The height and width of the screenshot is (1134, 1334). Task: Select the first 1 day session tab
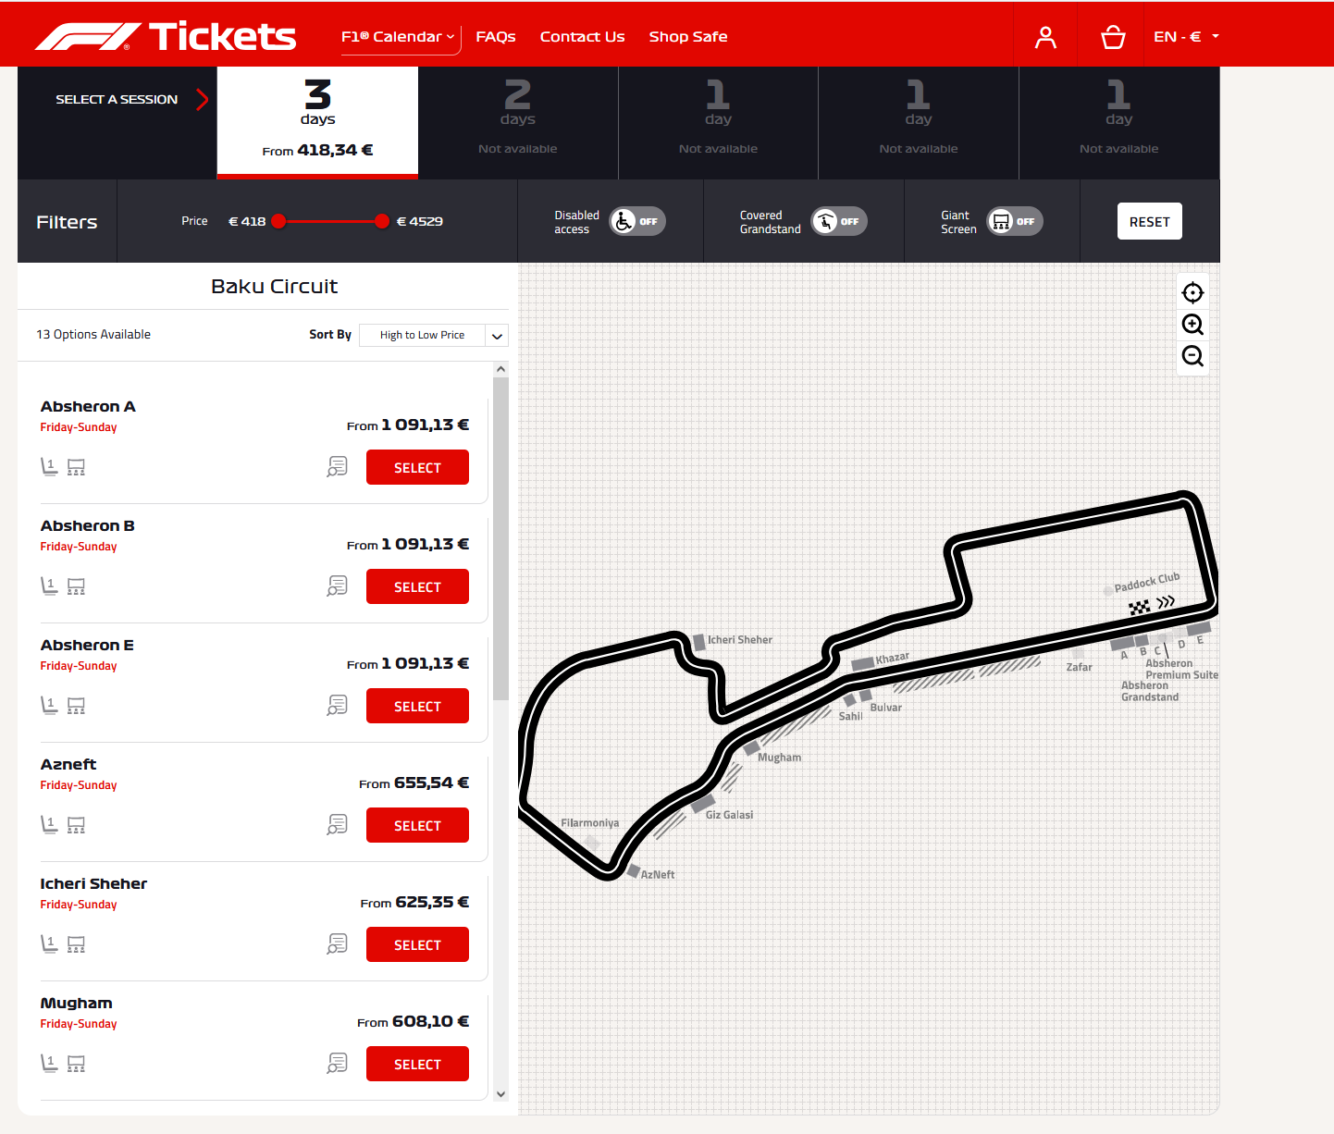pyautogui.click(x=719, y=122)
